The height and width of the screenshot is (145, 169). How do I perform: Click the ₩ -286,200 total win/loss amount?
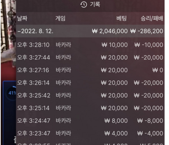coord(146,31)
